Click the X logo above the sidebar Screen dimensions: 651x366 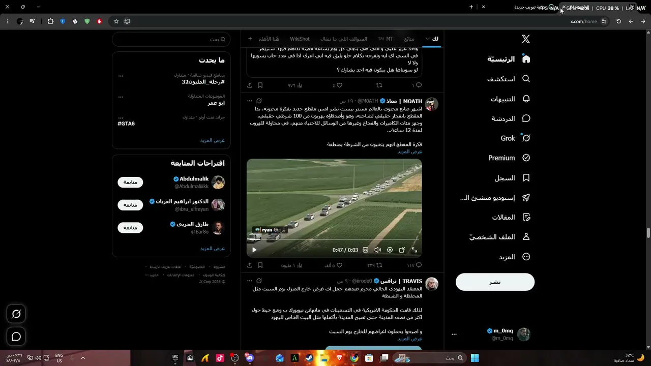(x=526, y=39)
